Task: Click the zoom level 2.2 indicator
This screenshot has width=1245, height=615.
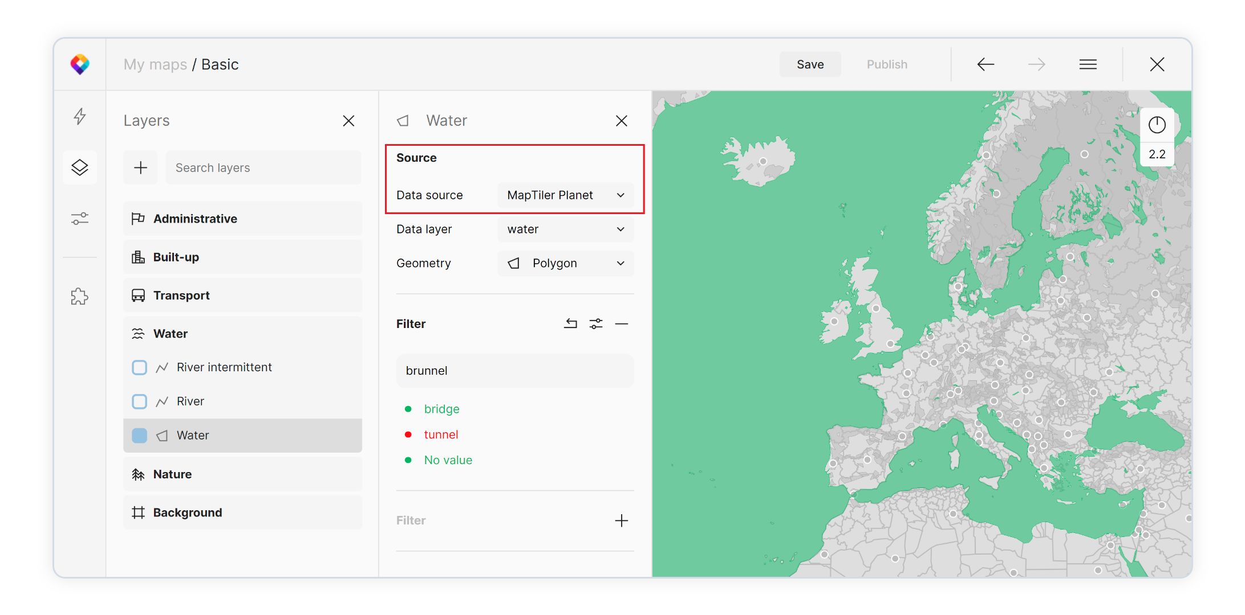Action: point(1157,154)
